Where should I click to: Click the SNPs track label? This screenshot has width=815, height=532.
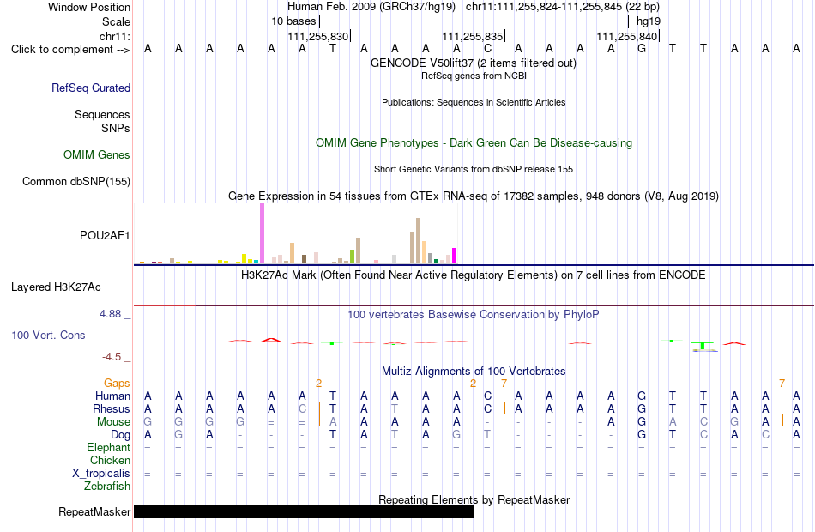[116, 128]
